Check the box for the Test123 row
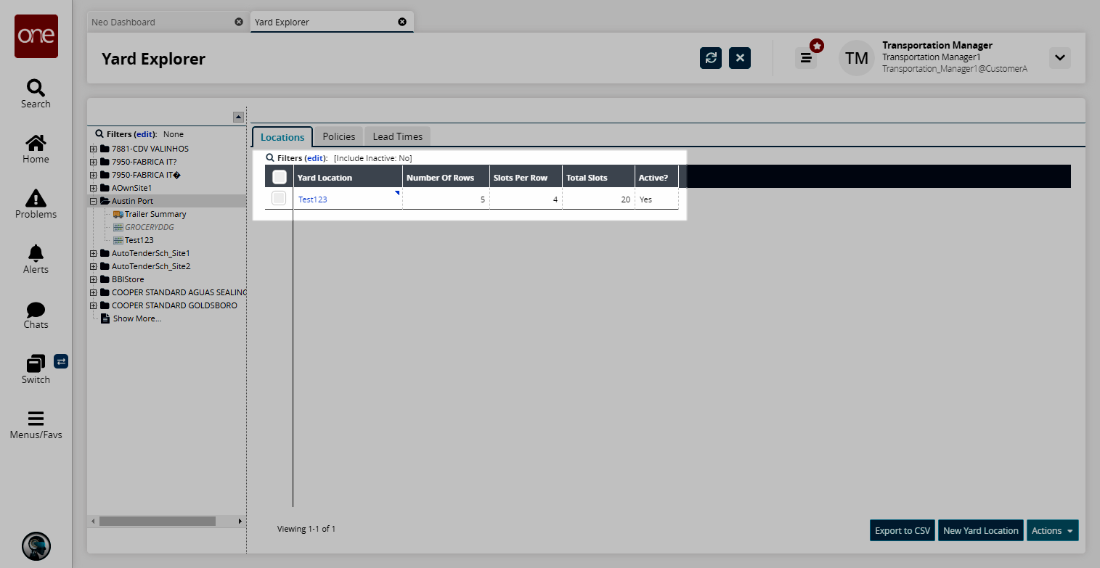This screenshot has width=1100, height=568. click(279, 199)
